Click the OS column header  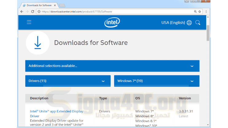coord(137,98)
